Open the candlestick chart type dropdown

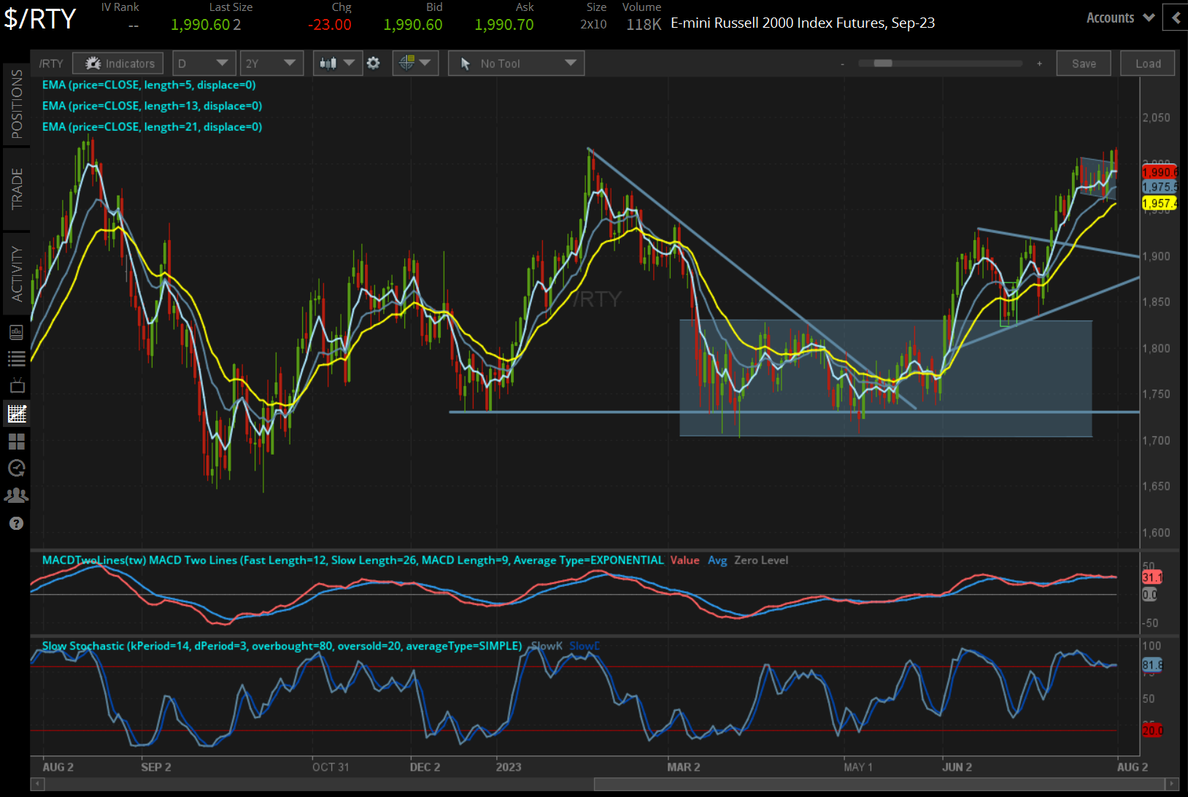(336, 63)
